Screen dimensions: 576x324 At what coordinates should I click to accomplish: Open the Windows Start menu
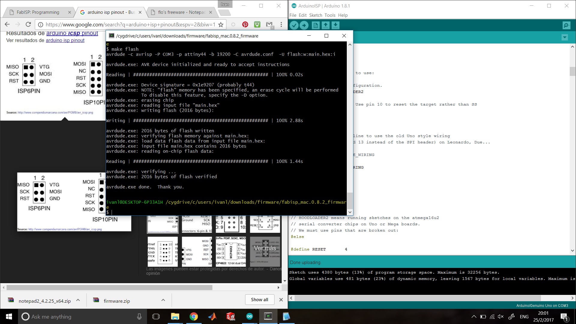(9, 316)
